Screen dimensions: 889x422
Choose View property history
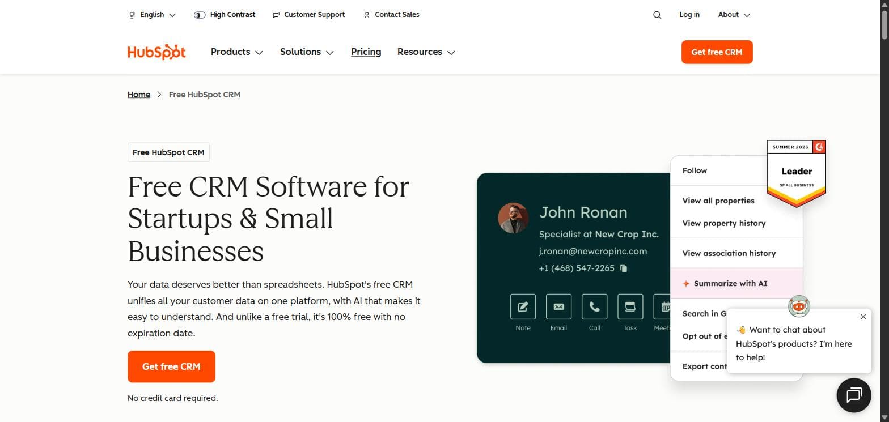[724, 223]
